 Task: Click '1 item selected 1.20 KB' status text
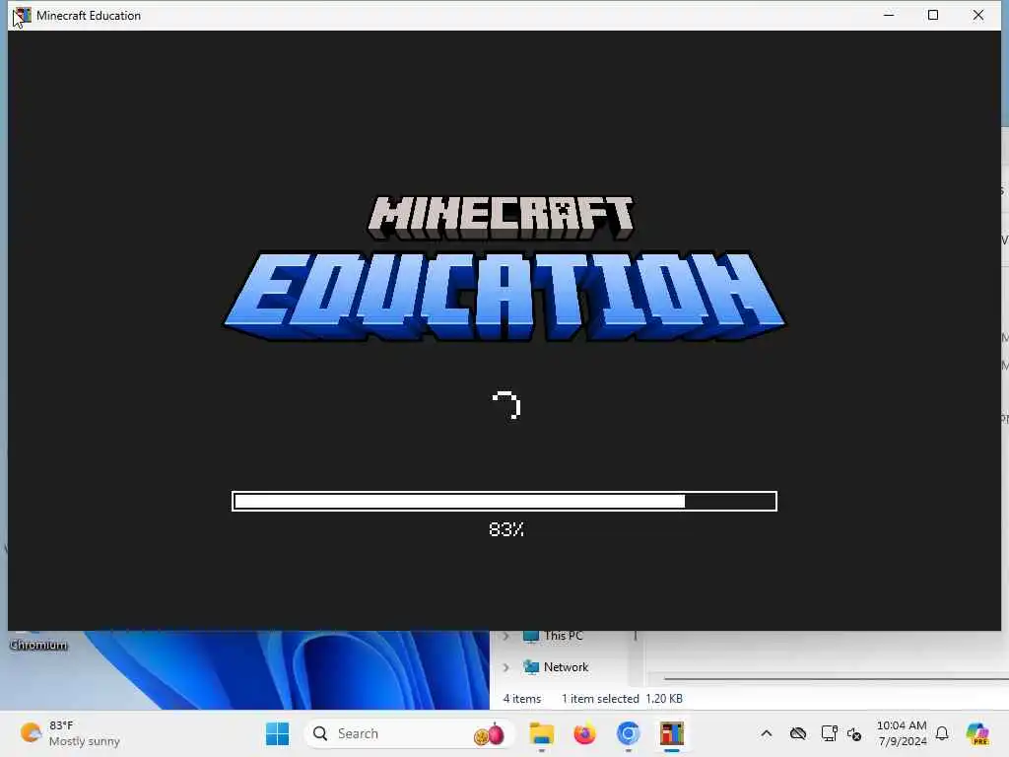pyautogui.click(x=622, y=699)
